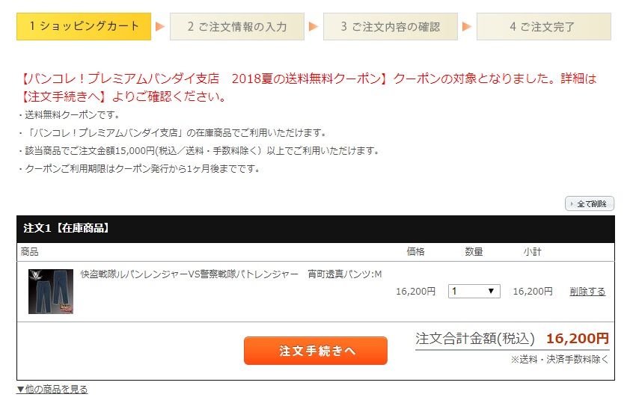Click the 注文1【在庫商品】 header
The image size is (633, 412).
[x=316, y=229]
